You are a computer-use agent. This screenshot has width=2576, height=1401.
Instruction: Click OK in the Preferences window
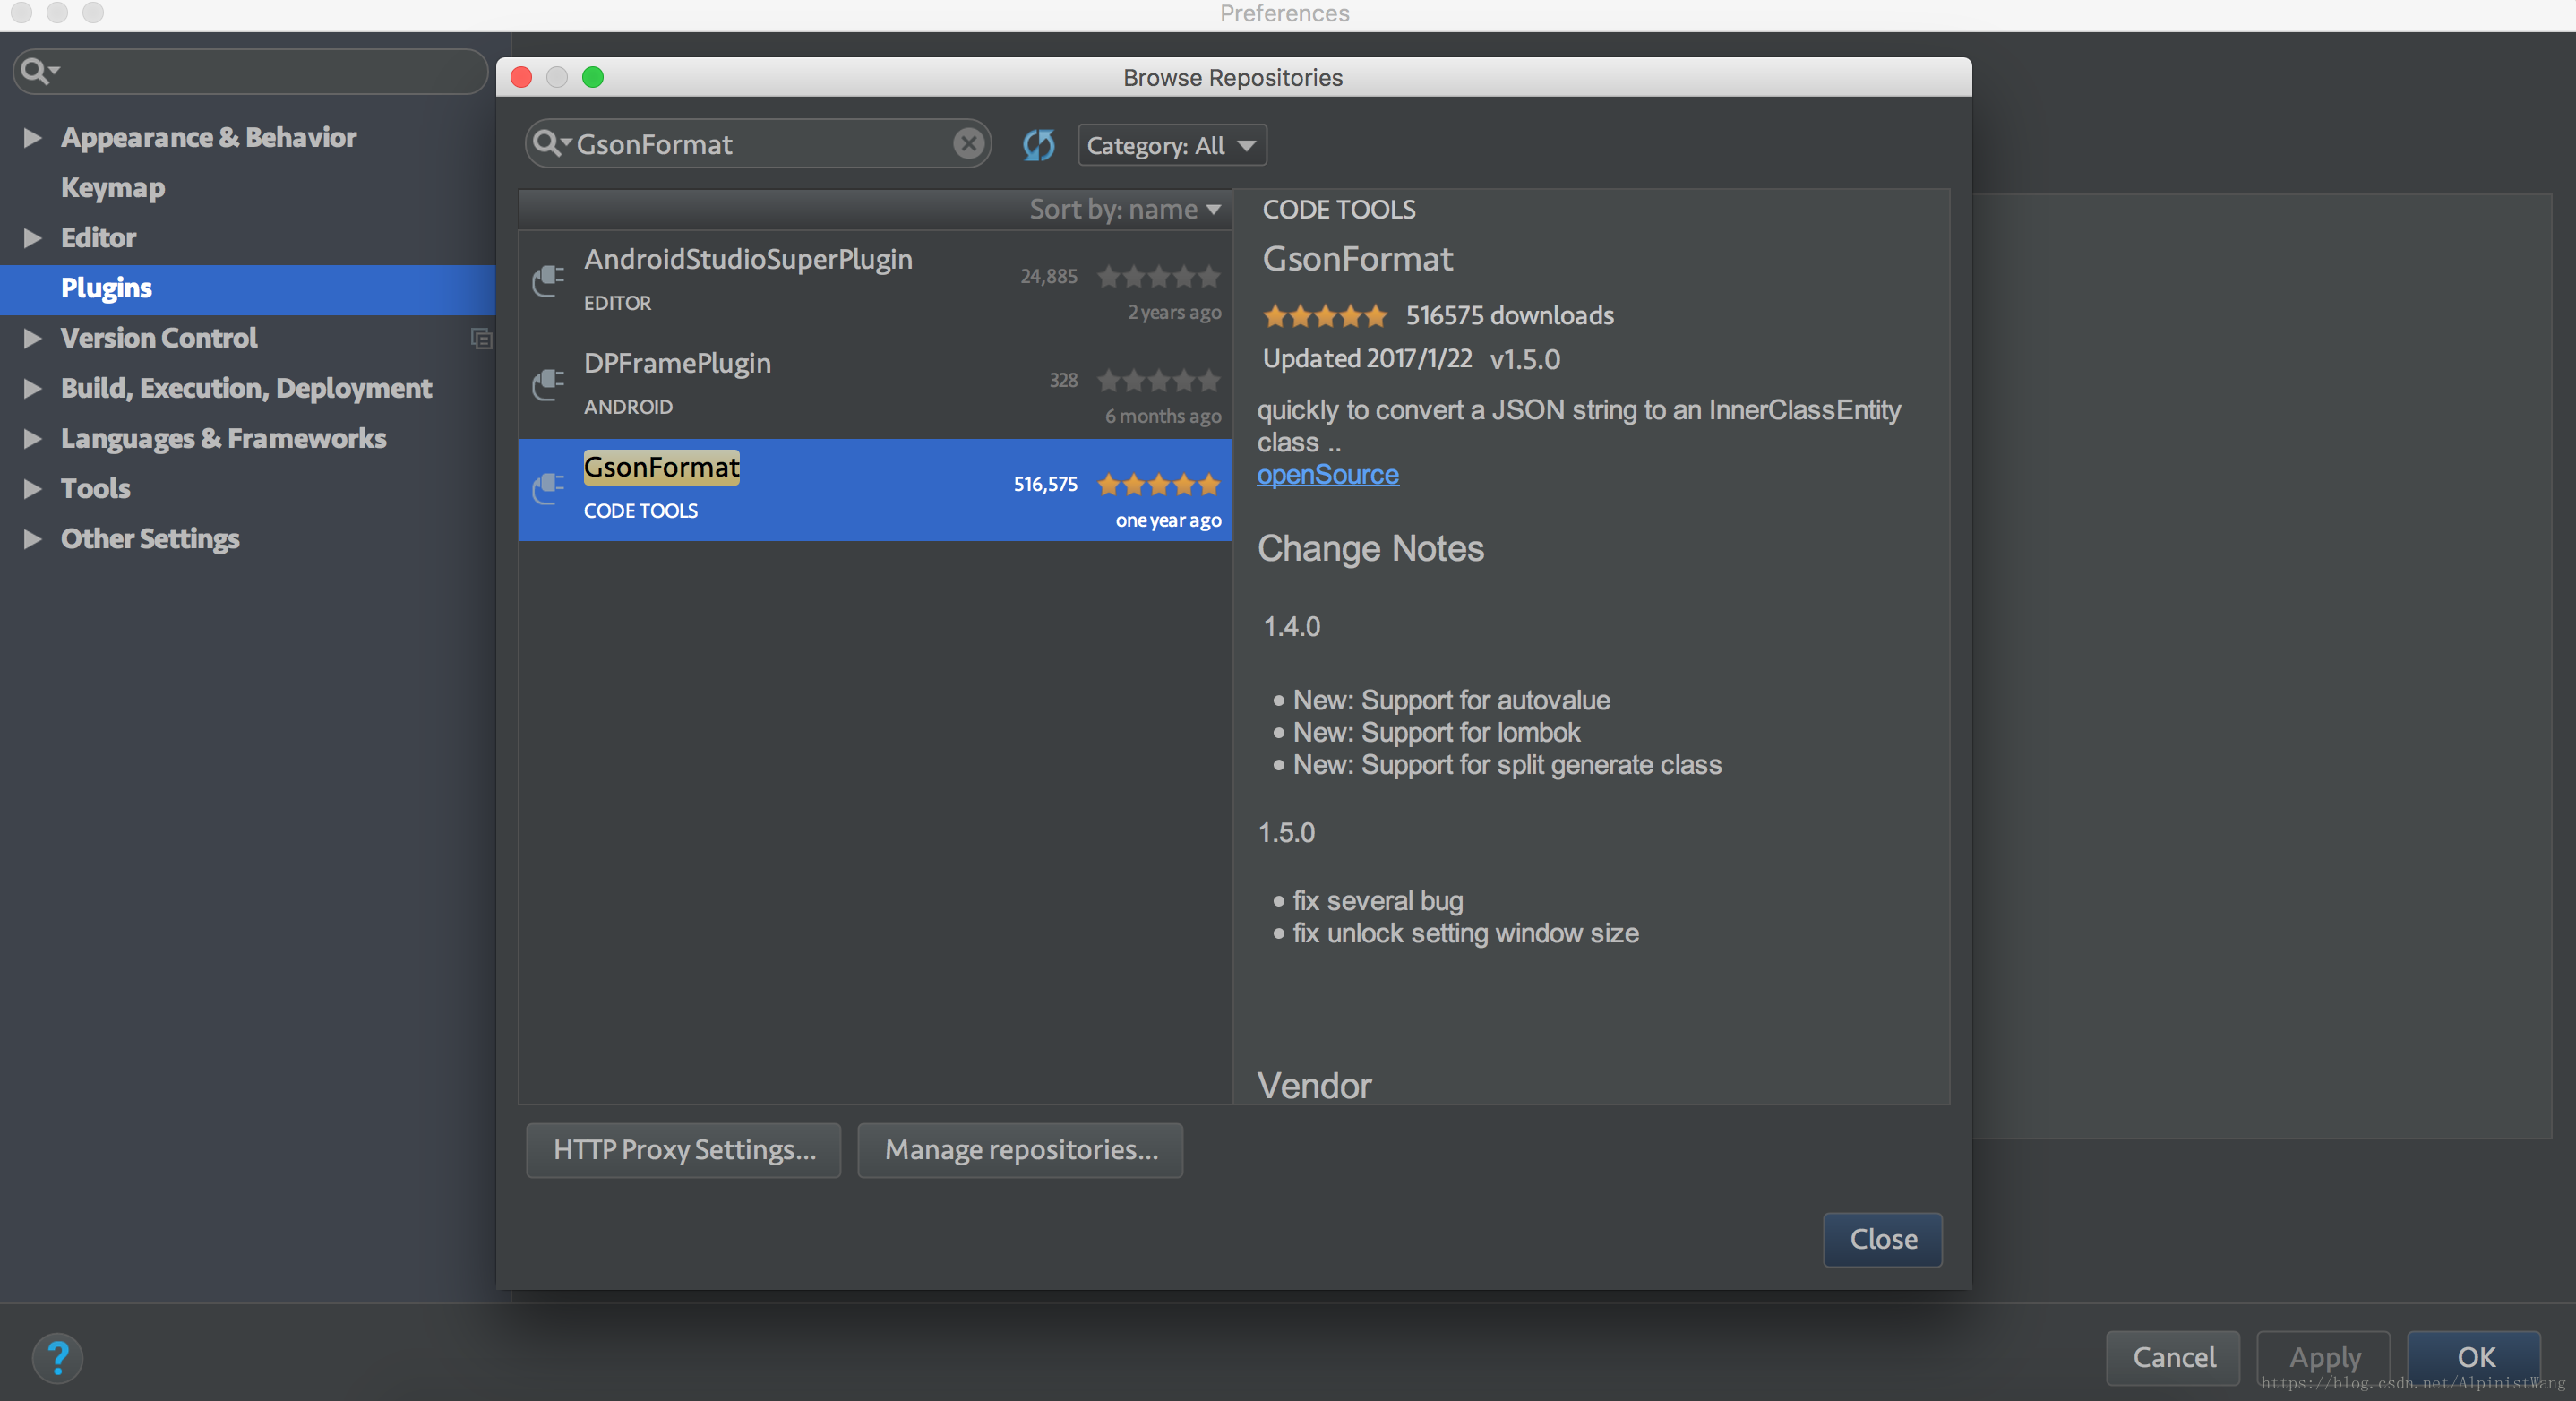coord(2476,1357)
